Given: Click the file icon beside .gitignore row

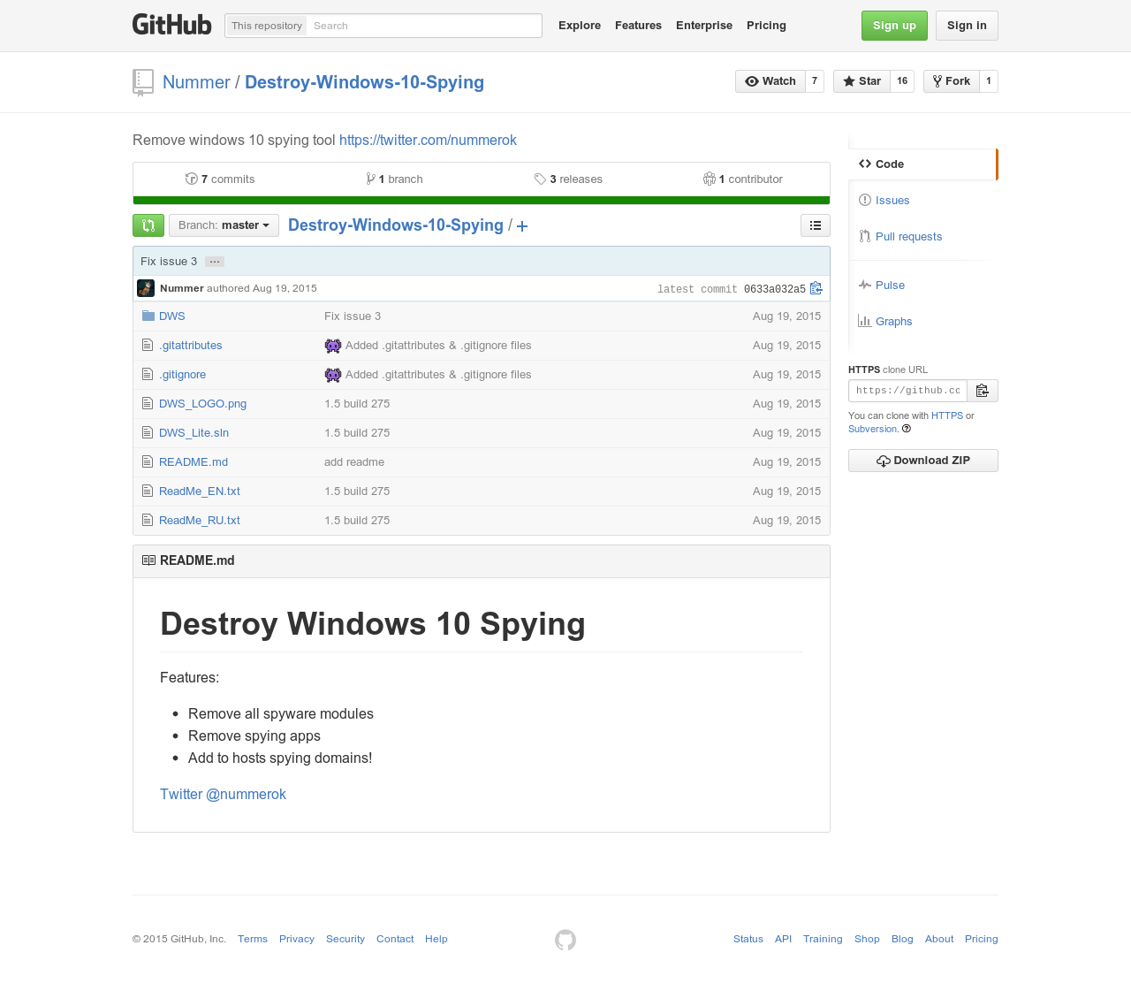Looking at the screenshot, I should (x=148, y=375).
